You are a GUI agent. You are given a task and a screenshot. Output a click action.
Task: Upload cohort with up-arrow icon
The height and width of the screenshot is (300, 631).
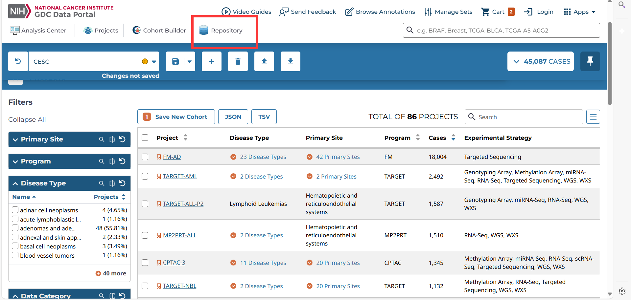coord(264,61)
